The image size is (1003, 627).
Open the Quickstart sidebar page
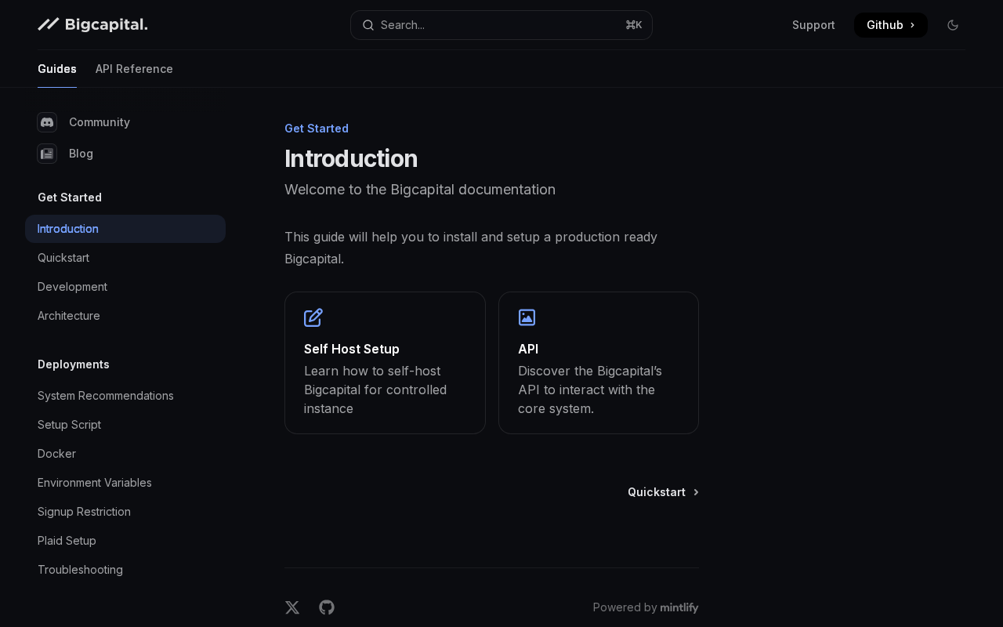point(63,258)
